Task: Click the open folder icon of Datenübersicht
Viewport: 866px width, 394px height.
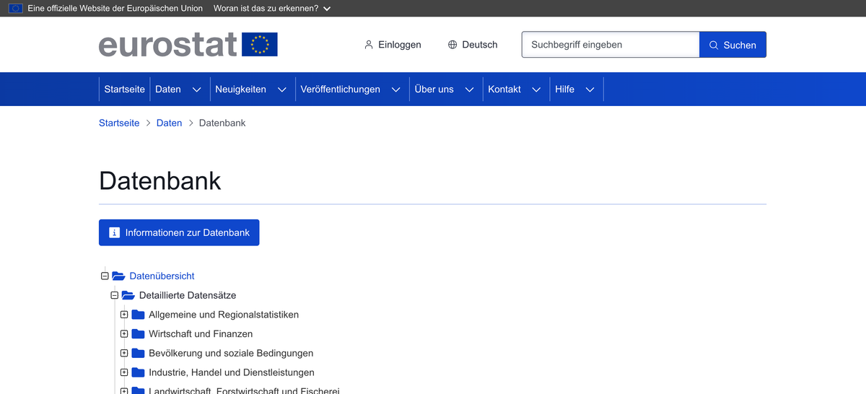Action: (x=118, y=276)
